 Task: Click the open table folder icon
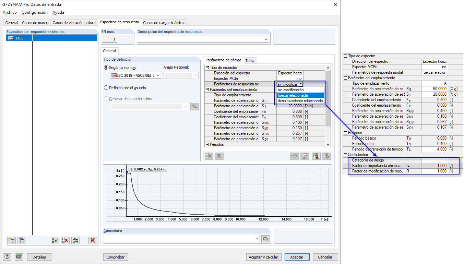[x=294, y=156]
